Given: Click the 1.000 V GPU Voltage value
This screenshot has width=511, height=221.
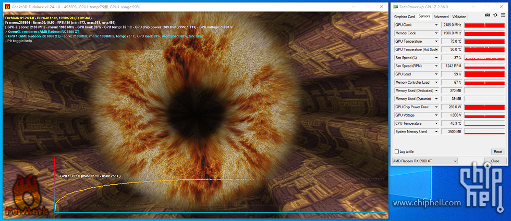Looking at the screenshot, I should [452, 115].
